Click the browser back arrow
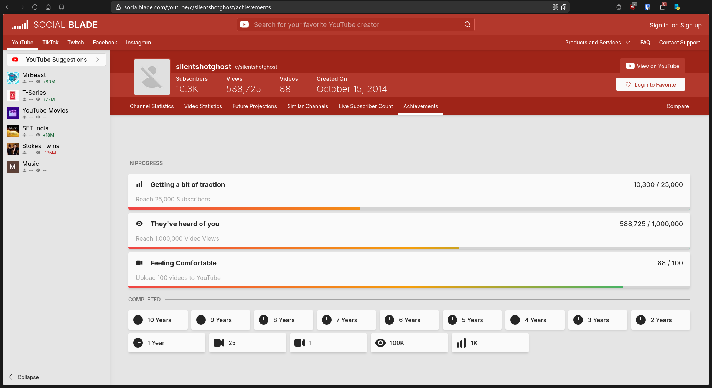712x388 pixels. pyautogui.click(x=8, y=7)
